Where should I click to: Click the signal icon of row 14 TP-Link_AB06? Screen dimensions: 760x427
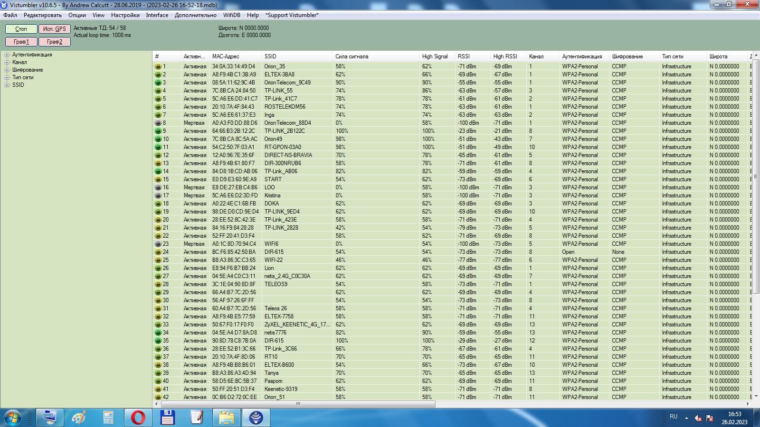pos(158,171)
